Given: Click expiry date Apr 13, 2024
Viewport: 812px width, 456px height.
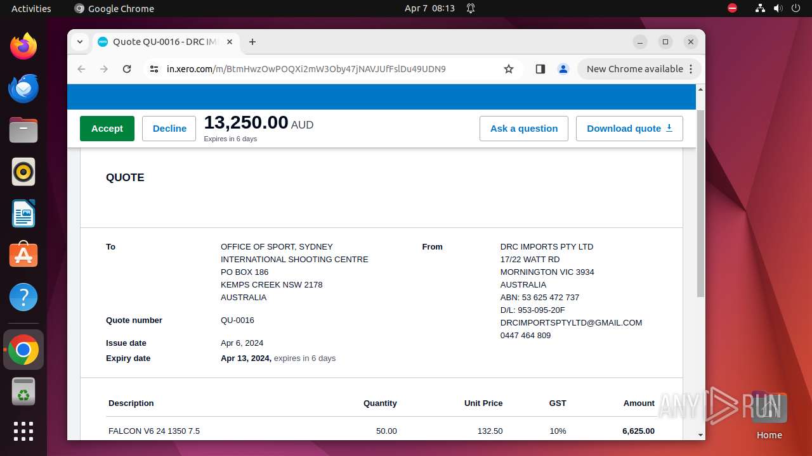Looking at the screenshot, I should coord(246,358).
